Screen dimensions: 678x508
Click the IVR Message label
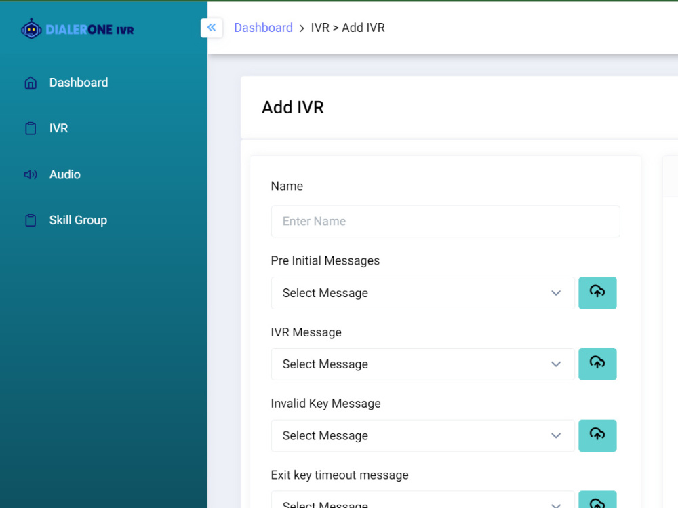(306, 332)
